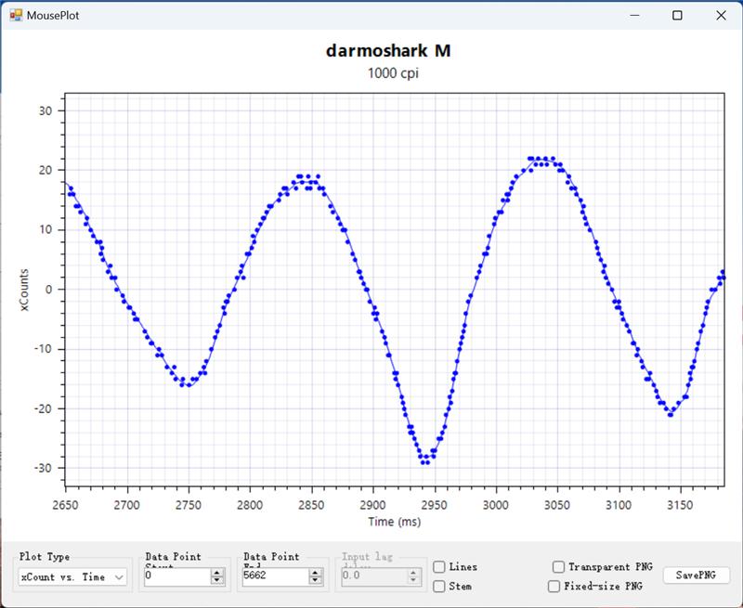The image size is (743, 608).
Task: Click into the Data Point Start field
Action: tap(176, 576)
